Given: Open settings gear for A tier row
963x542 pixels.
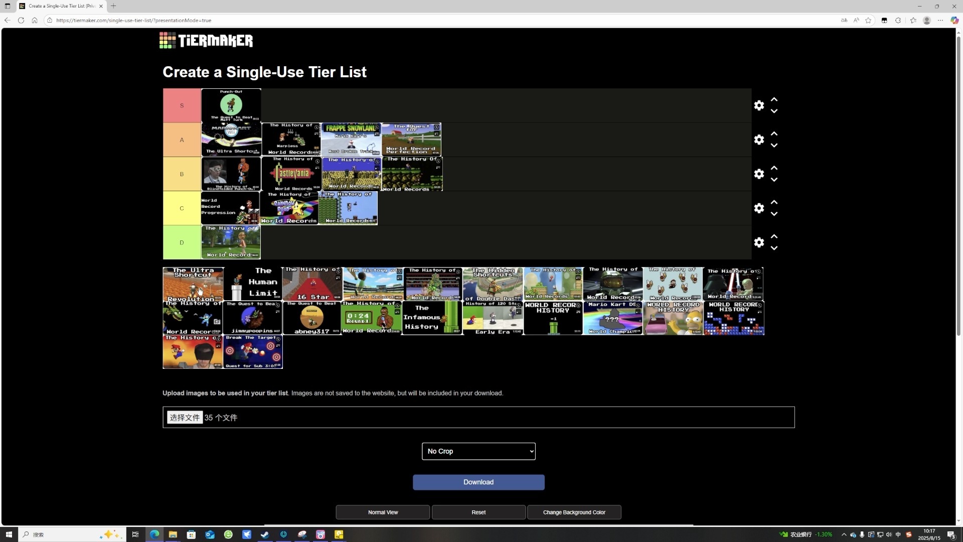Looking at the screenshot, I should [759, 140].
